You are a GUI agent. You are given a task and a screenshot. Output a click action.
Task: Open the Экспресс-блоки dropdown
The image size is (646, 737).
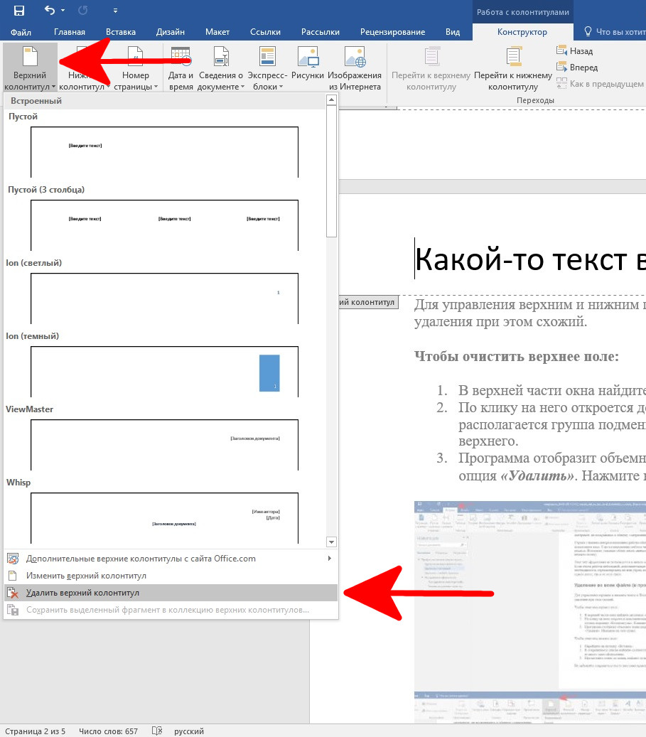(267, 68)
